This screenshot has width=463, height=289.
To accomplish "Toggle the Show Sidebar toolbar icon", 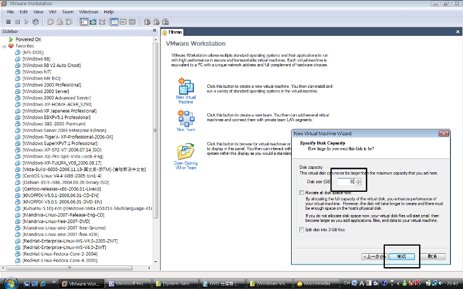I will pyautogui.click(x=84, y=22).
